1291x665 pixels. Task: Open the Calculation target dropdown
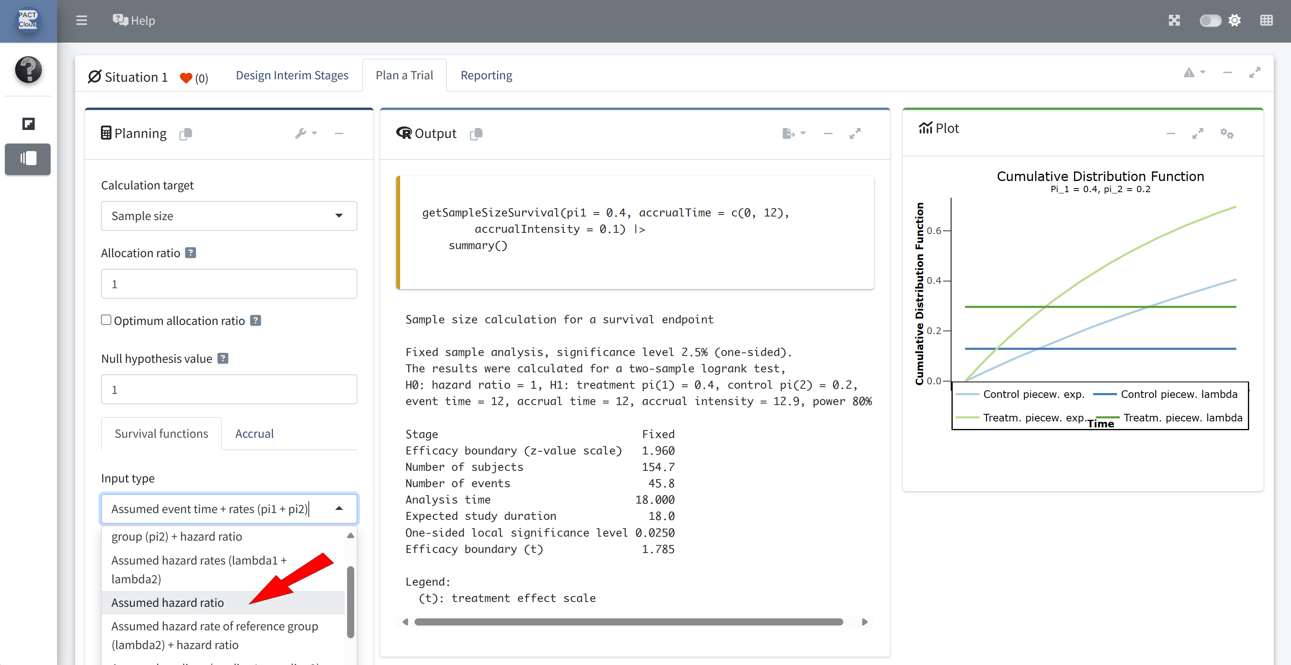point(229,216)
